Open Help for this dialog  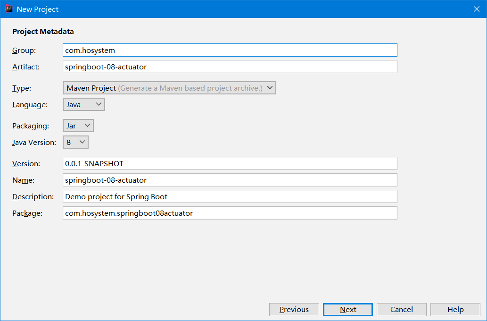pyautogui.click(x=455, y=310)
